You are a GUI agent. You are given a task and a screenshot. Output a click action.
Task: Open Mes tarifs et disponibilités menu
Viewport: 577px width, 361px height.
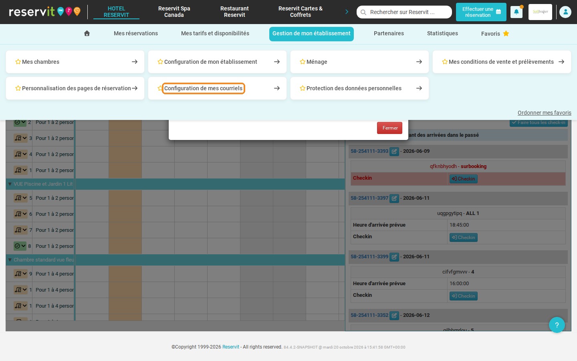tap(215, 33)
